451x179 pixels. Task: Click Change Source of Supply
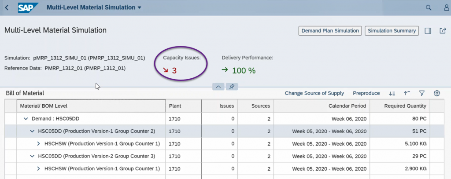tap(314, 93)
